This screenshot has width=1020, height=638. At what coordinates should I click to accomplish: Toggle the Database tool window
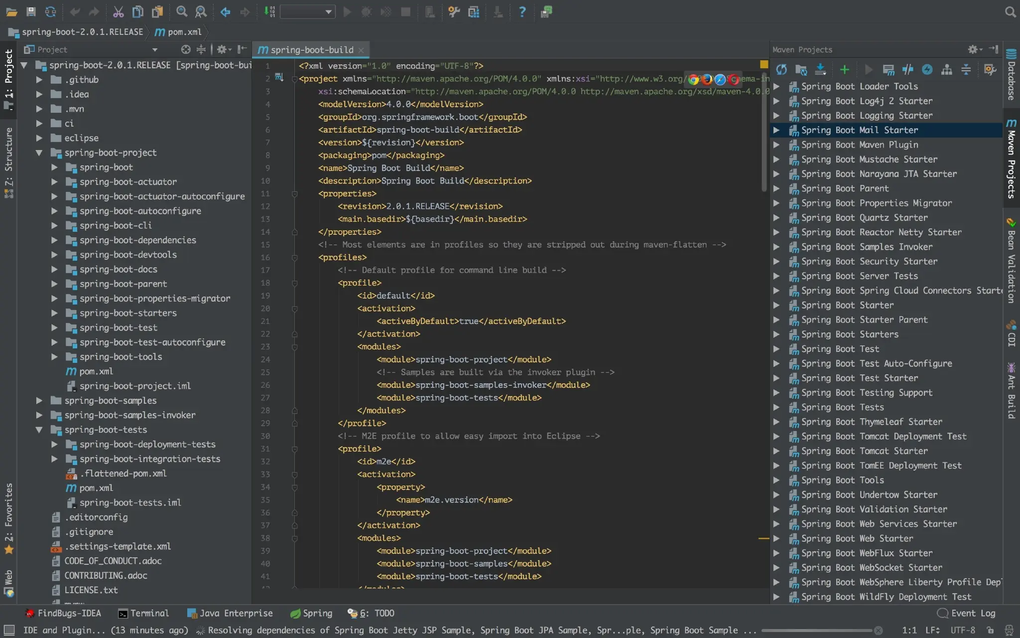point(1011,75)
